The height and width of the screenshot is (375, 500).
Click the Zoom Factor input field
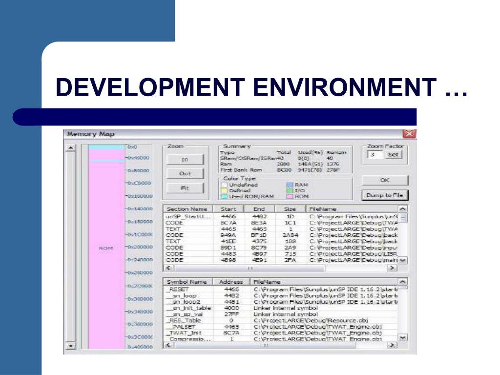pos(375,155)
